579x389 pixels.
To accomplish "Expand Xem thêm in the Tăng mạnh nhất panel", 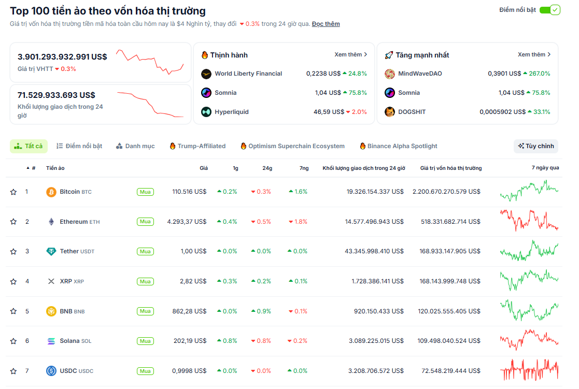I will (x=534, y=55).
